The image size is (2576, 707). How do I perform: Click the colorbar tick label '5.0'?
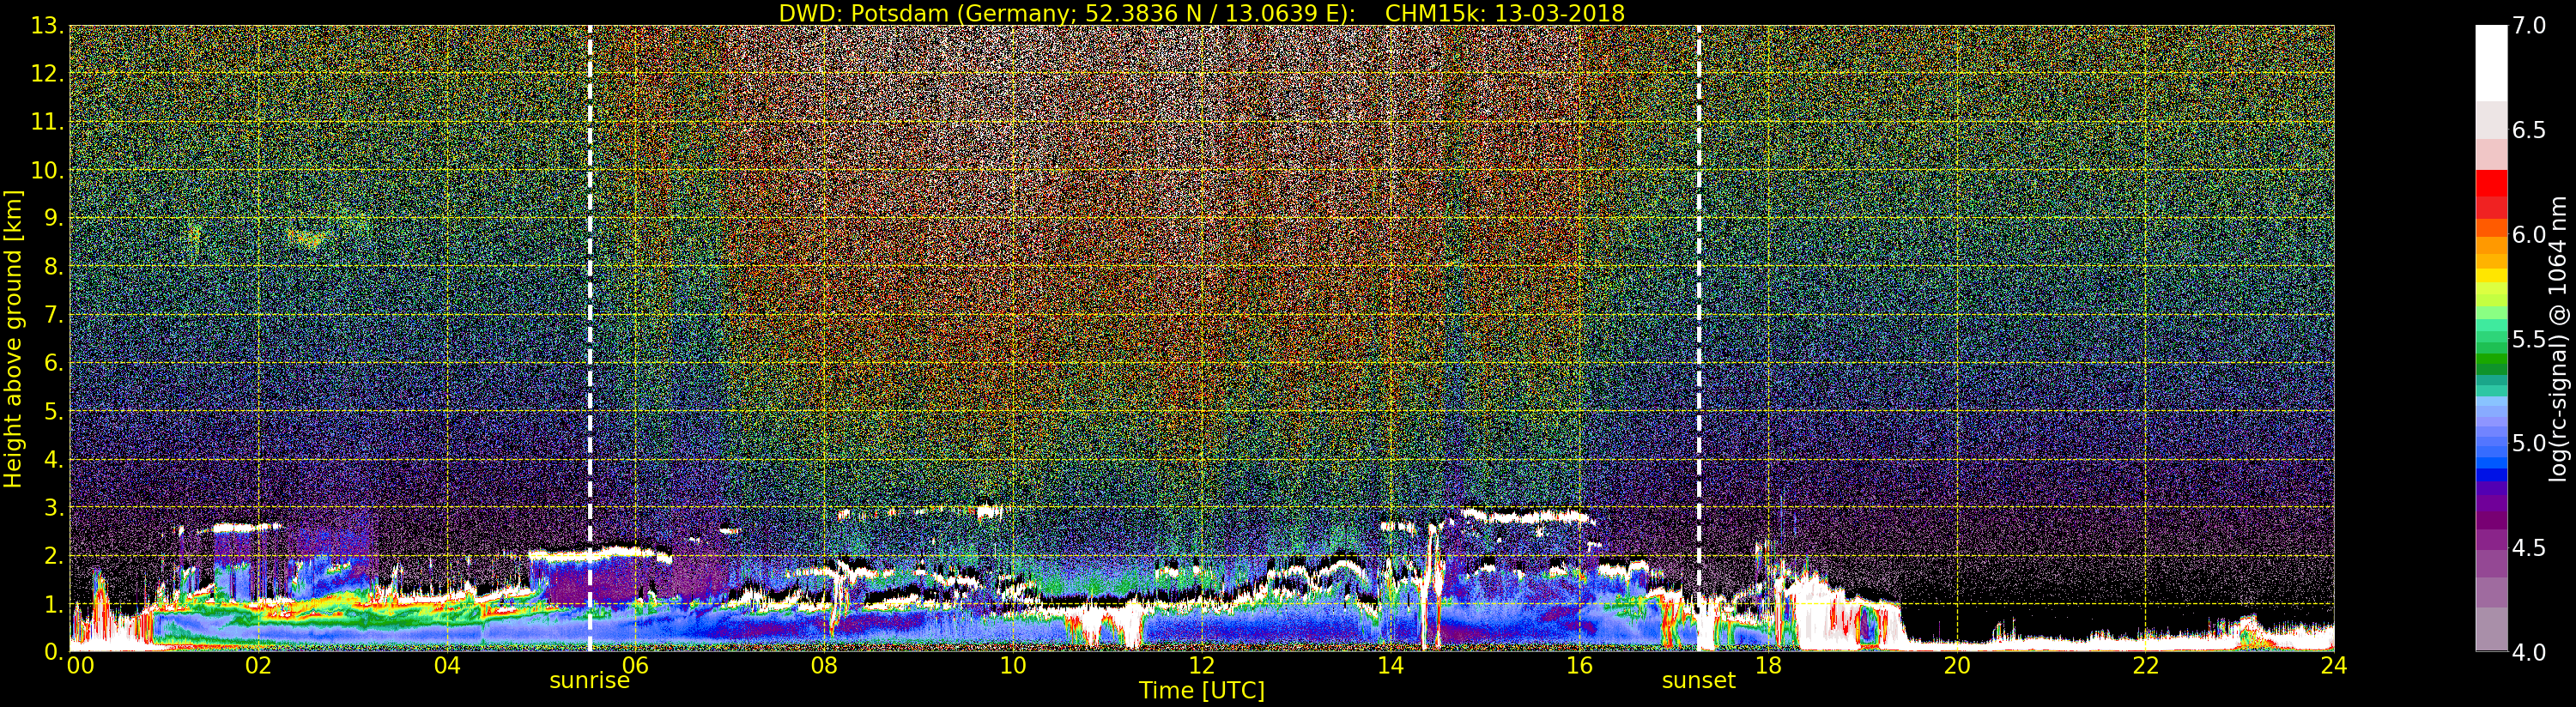2529,443
